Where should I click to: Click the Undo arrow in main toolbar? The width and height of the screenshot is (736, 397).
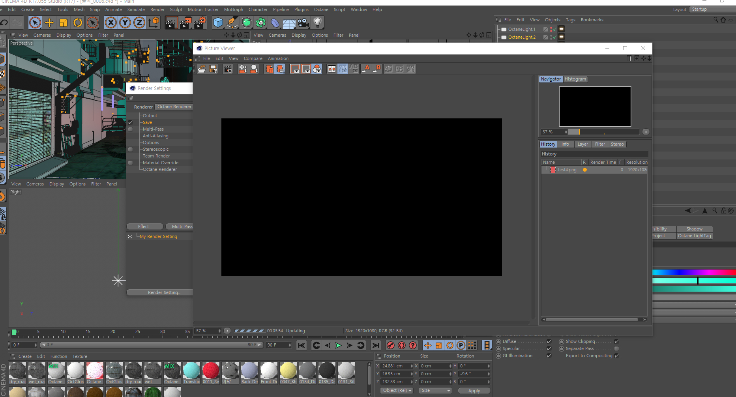pyautogui.click(x=4, y=23)
